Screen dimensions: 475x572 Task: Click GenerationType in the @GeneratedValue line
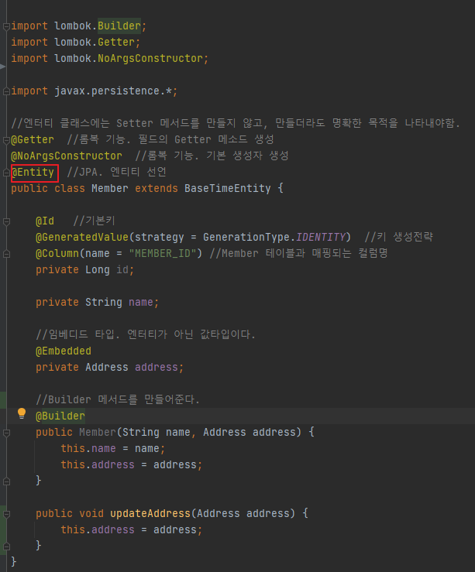(x=246, y=237)
